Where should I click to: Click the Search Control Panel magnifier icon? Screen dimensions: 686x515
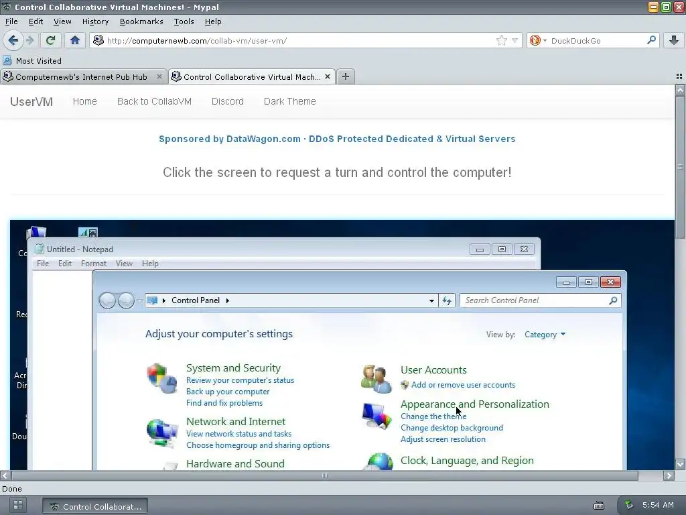tap(614, 300)
